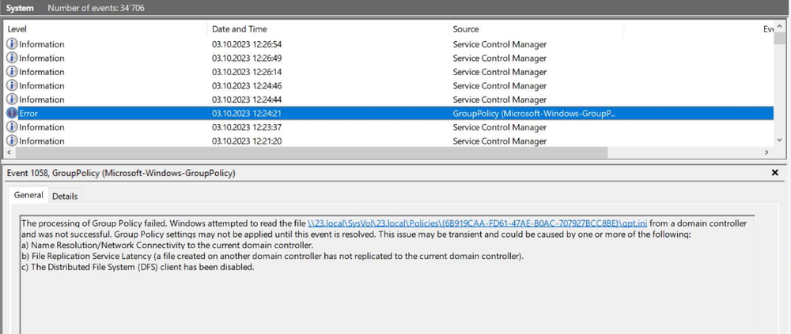Click info icon of 12:24:44 event

click(12, 99)
